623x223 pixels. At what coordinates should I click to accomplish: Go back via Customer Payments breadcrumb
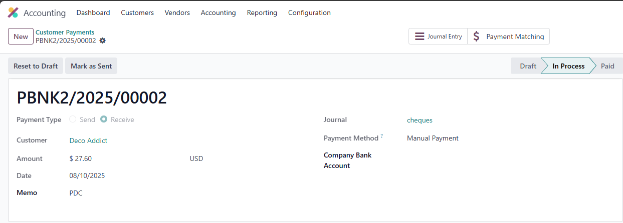tap(65, 32)
